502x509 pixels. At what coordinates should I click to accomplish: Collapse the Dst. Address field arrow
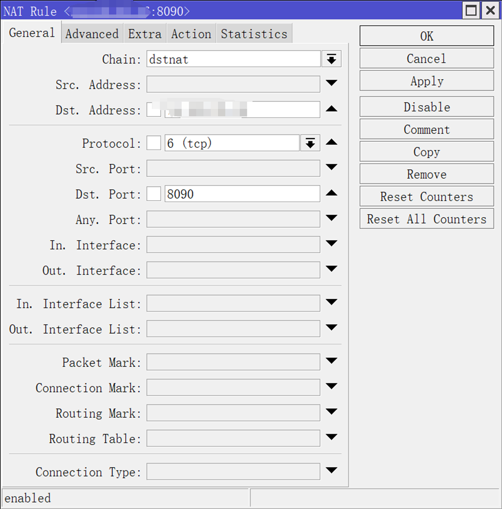pyautogui.click(x=332, y=109)
